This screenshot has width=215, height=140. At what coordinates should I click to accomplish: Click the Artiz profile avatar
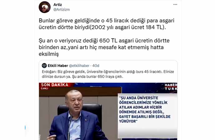point(45,7)
